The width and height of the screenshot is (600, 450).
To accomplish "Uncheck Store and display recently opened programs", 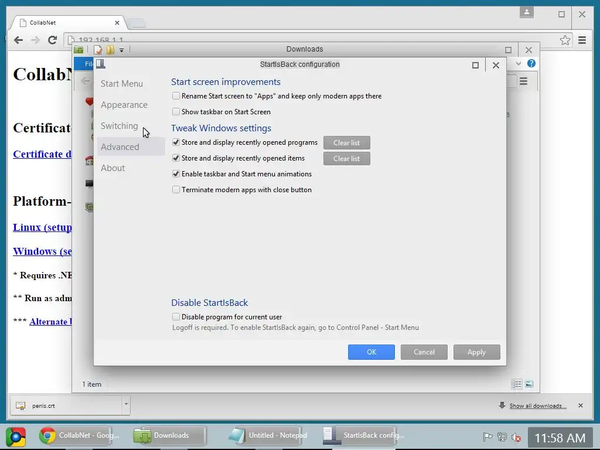I will [176, 142].
